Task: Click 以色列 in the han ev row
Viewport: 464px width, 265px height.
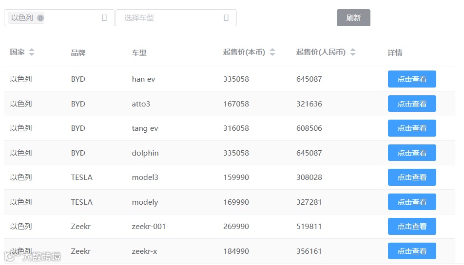Action: pyautogui.click(x=20, y=79)
